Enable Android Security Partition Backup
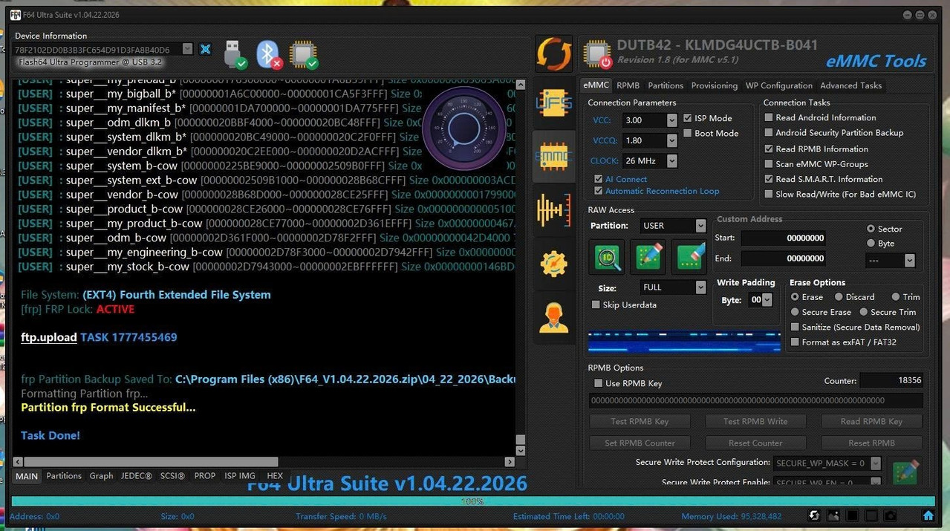 pos(769,133)
